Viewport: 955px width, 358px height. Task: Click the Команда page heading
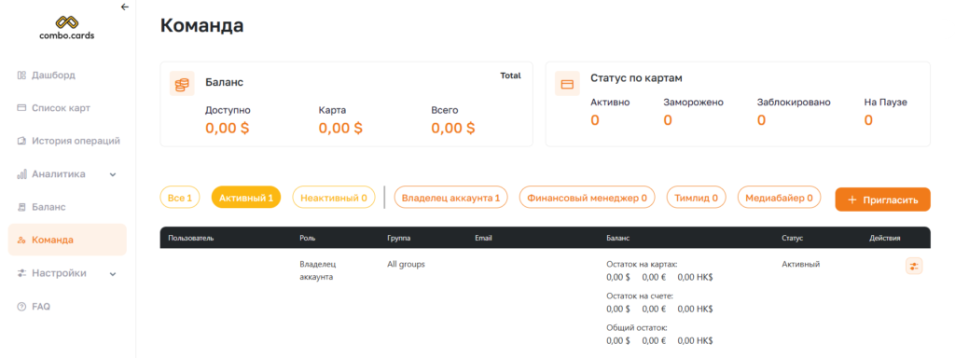tap(201, 25)
